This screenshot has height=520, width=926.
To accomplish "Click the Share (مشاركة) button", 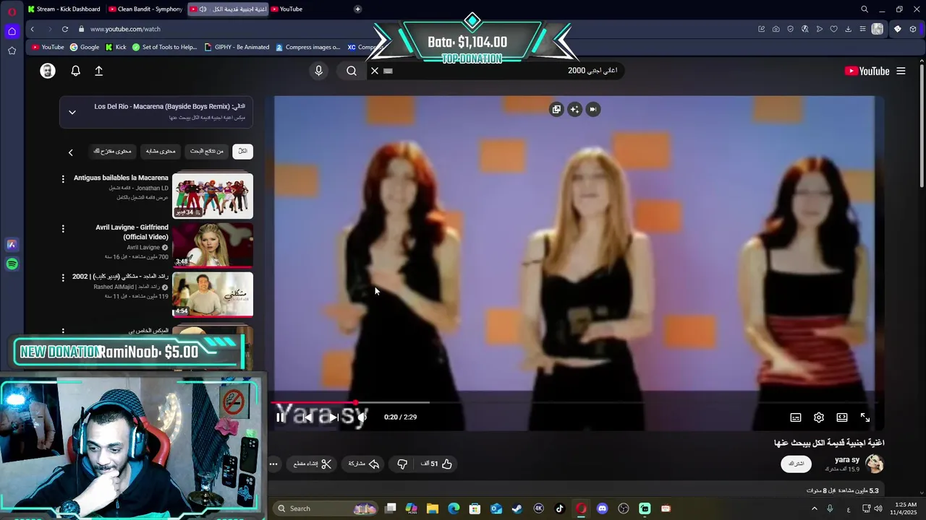I will (364, 464).
